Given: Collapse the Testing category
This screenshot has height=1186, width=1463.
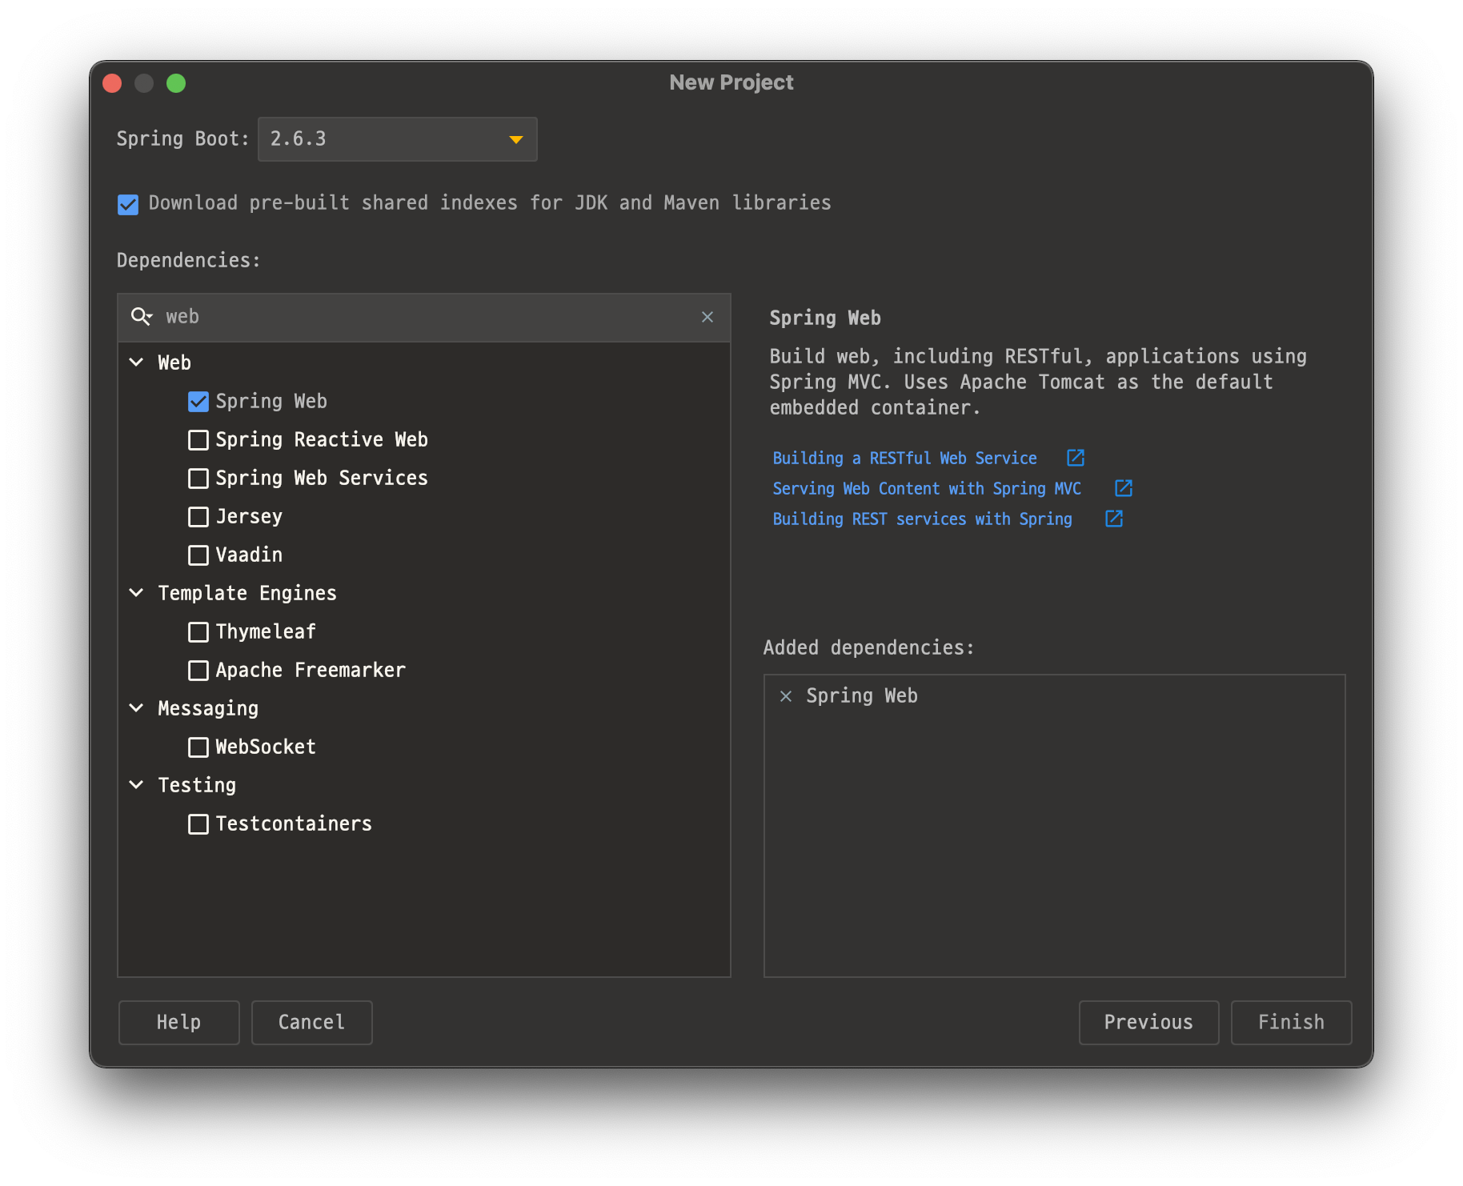Looking at the screenshot, I should tap(137, 785).
